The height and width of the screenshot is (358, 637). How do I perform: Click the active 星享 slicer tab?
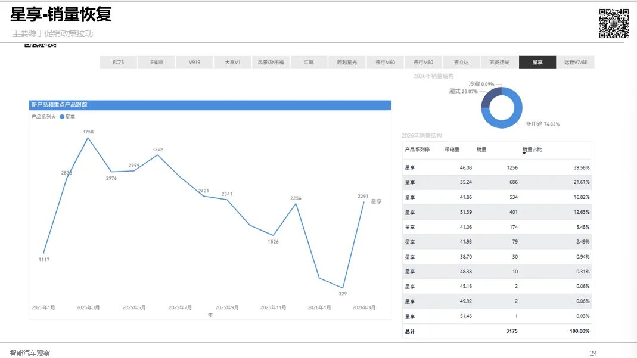[x=537, y=62]
